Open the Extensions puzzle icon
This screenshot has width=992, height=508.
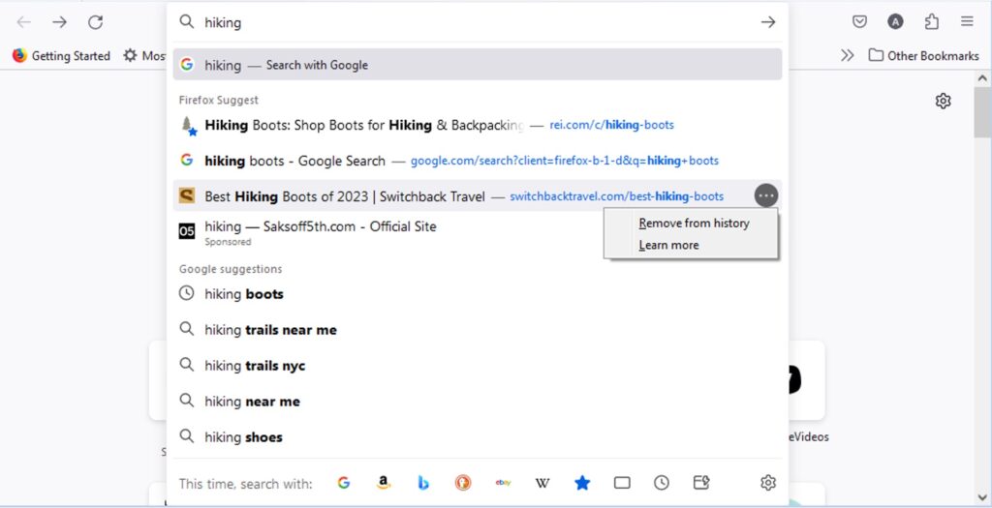[x=931, y=22]
